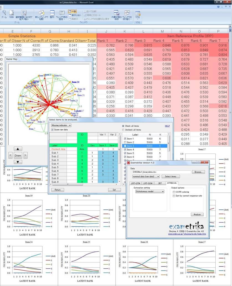The height and width of the screenshot is (286, 232).
Task: Switch to the IRT tab
Action: pyautogui.click(x=160, y=183)
